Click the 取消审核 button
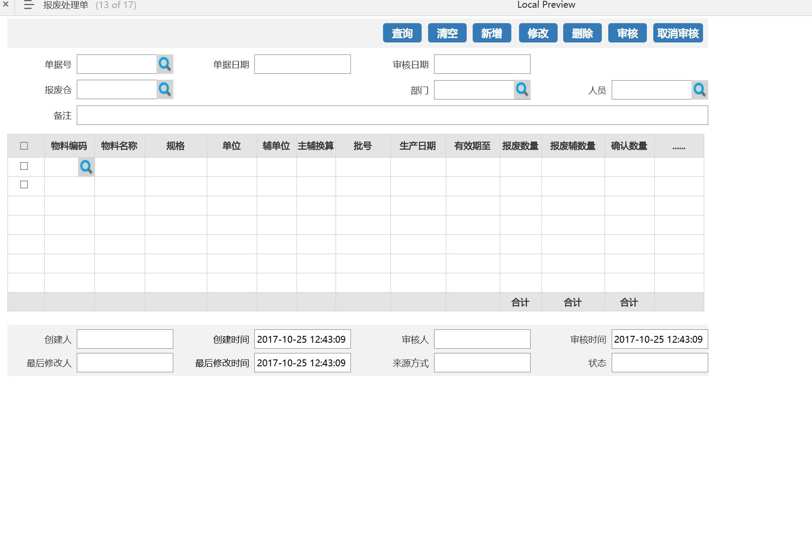This screenshot has height=534, width=812. (x=678, y=33)
